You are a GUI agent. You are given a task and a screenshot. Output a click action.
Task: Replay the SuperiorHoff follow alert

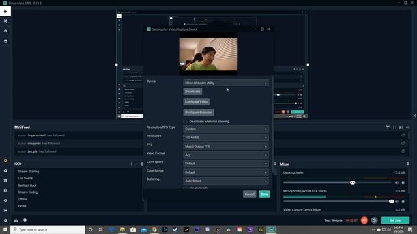coord(403,135)
